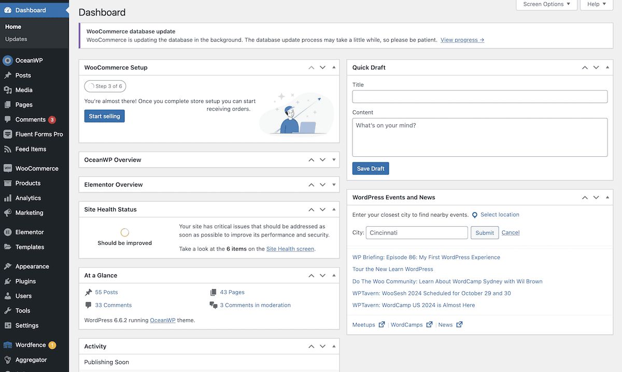Click the City input containing Cincinnati
622x372 pixels.
[x=417, y=233]
